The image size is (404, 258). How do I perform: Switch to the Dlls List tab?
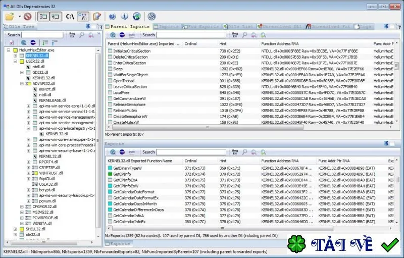(238, 27)
